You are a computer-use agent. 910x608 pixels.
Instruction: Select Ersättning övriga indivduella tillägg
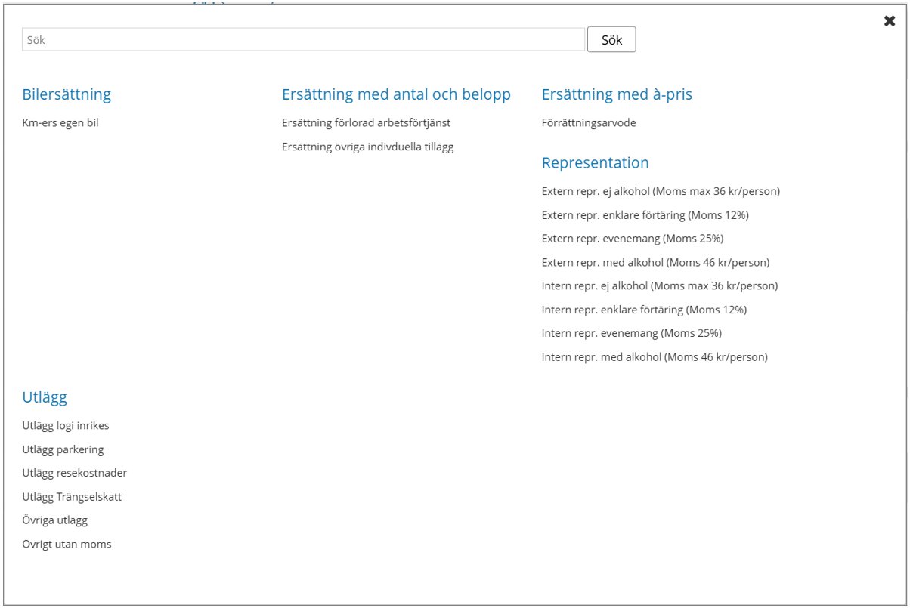coord(367,147)
